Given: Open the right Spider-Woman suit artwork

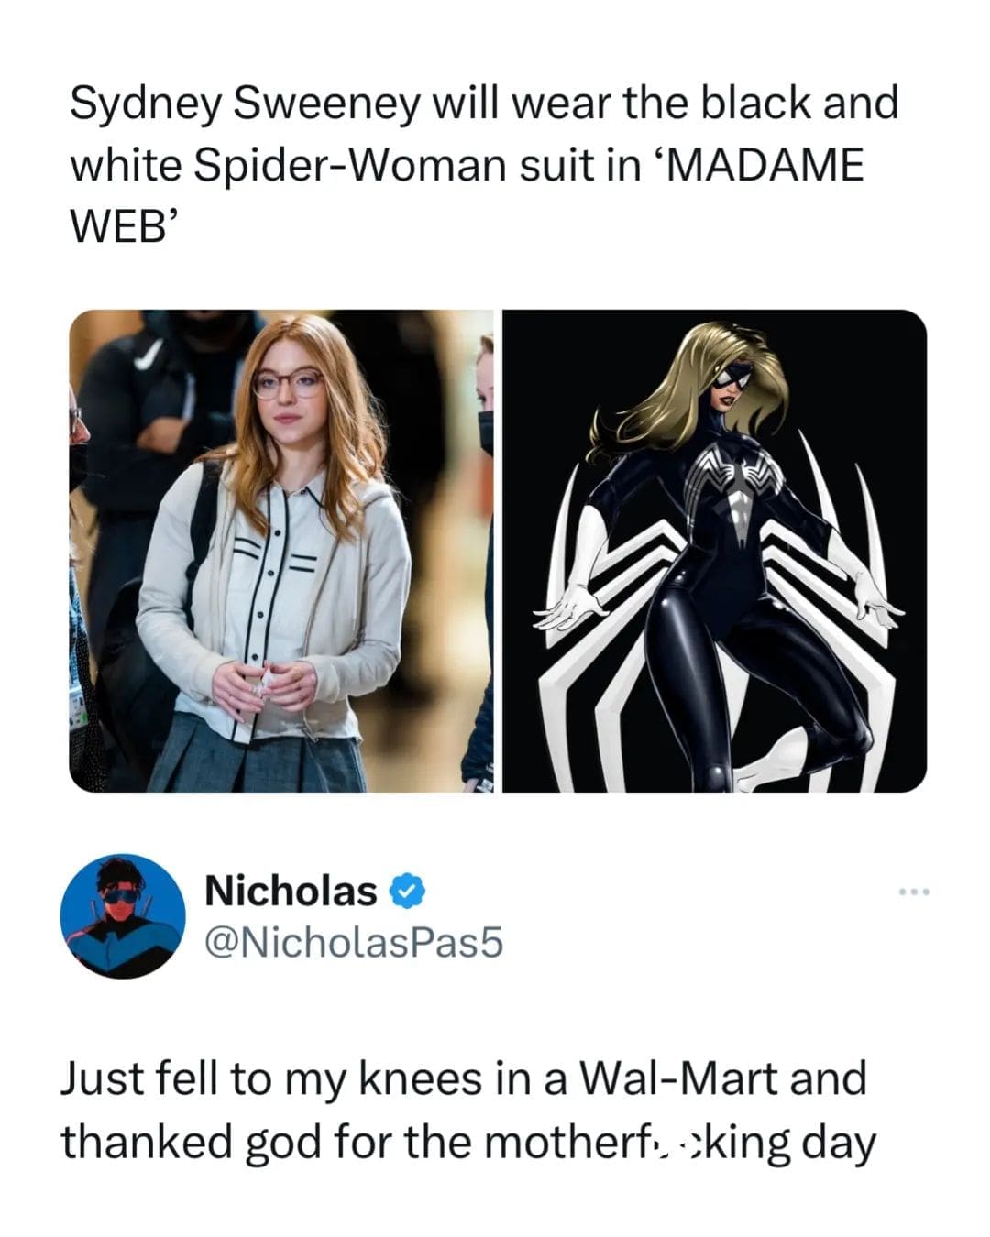Looking at the screenshot, I should point(715,552).
